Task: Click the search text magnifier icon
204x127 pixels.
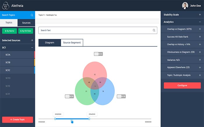Action: click(x=154, y=30)
